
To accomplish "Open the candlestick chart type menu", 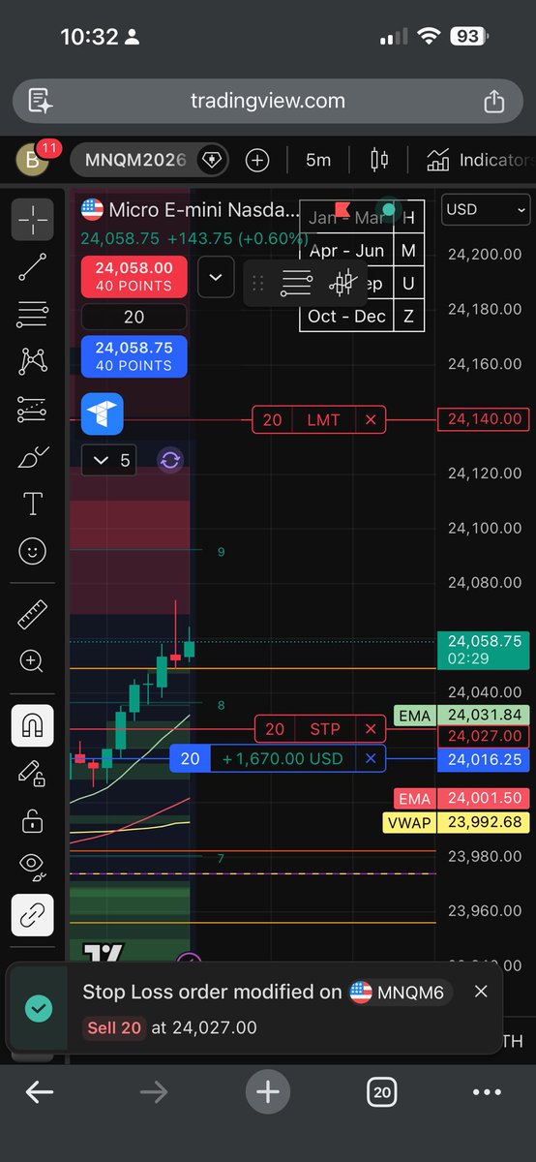I will pos(378,160).
